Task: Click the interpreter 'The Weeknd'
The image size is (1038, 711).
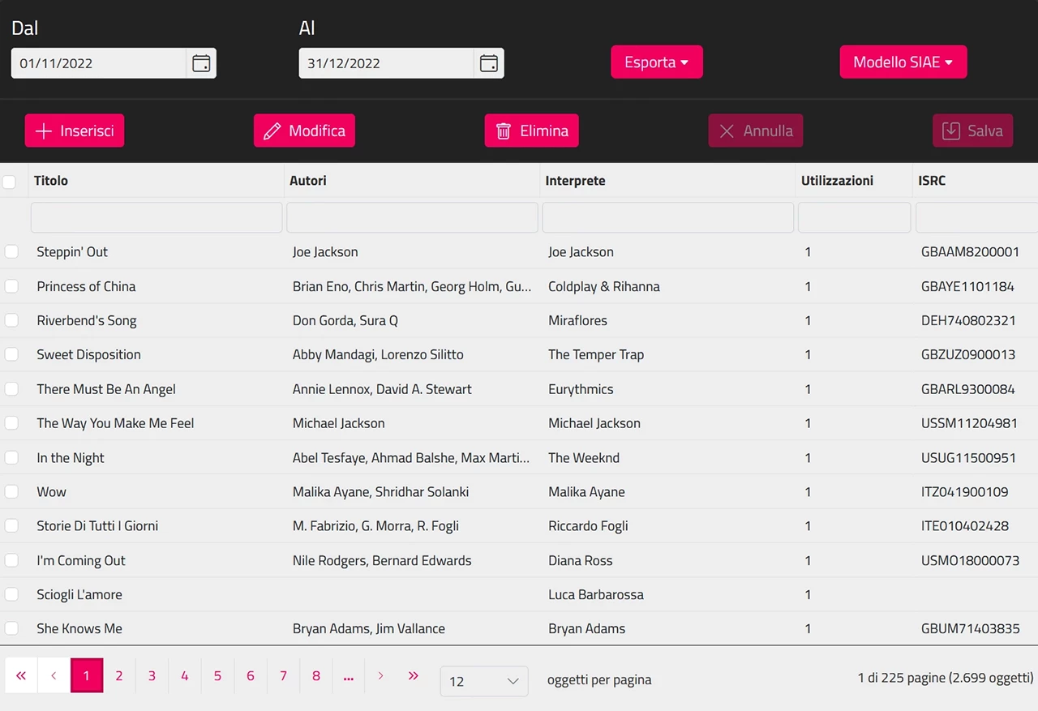Action: click(584, 457)
